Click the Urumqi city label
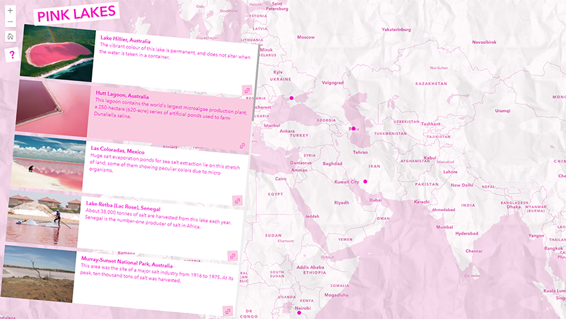The image size is (566, 319). 502,111
